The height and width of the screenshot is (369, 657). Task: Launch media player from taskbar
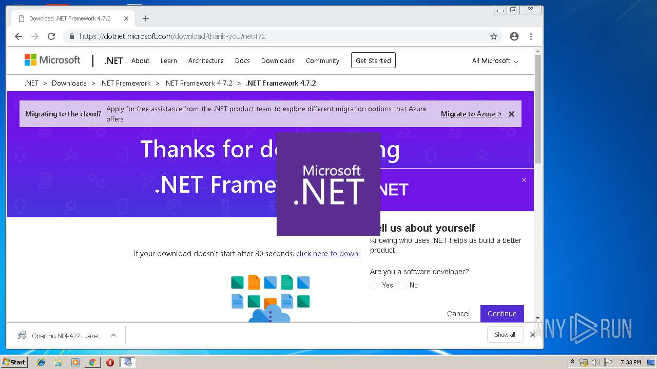pyautogui.click(x=75, y=362)
